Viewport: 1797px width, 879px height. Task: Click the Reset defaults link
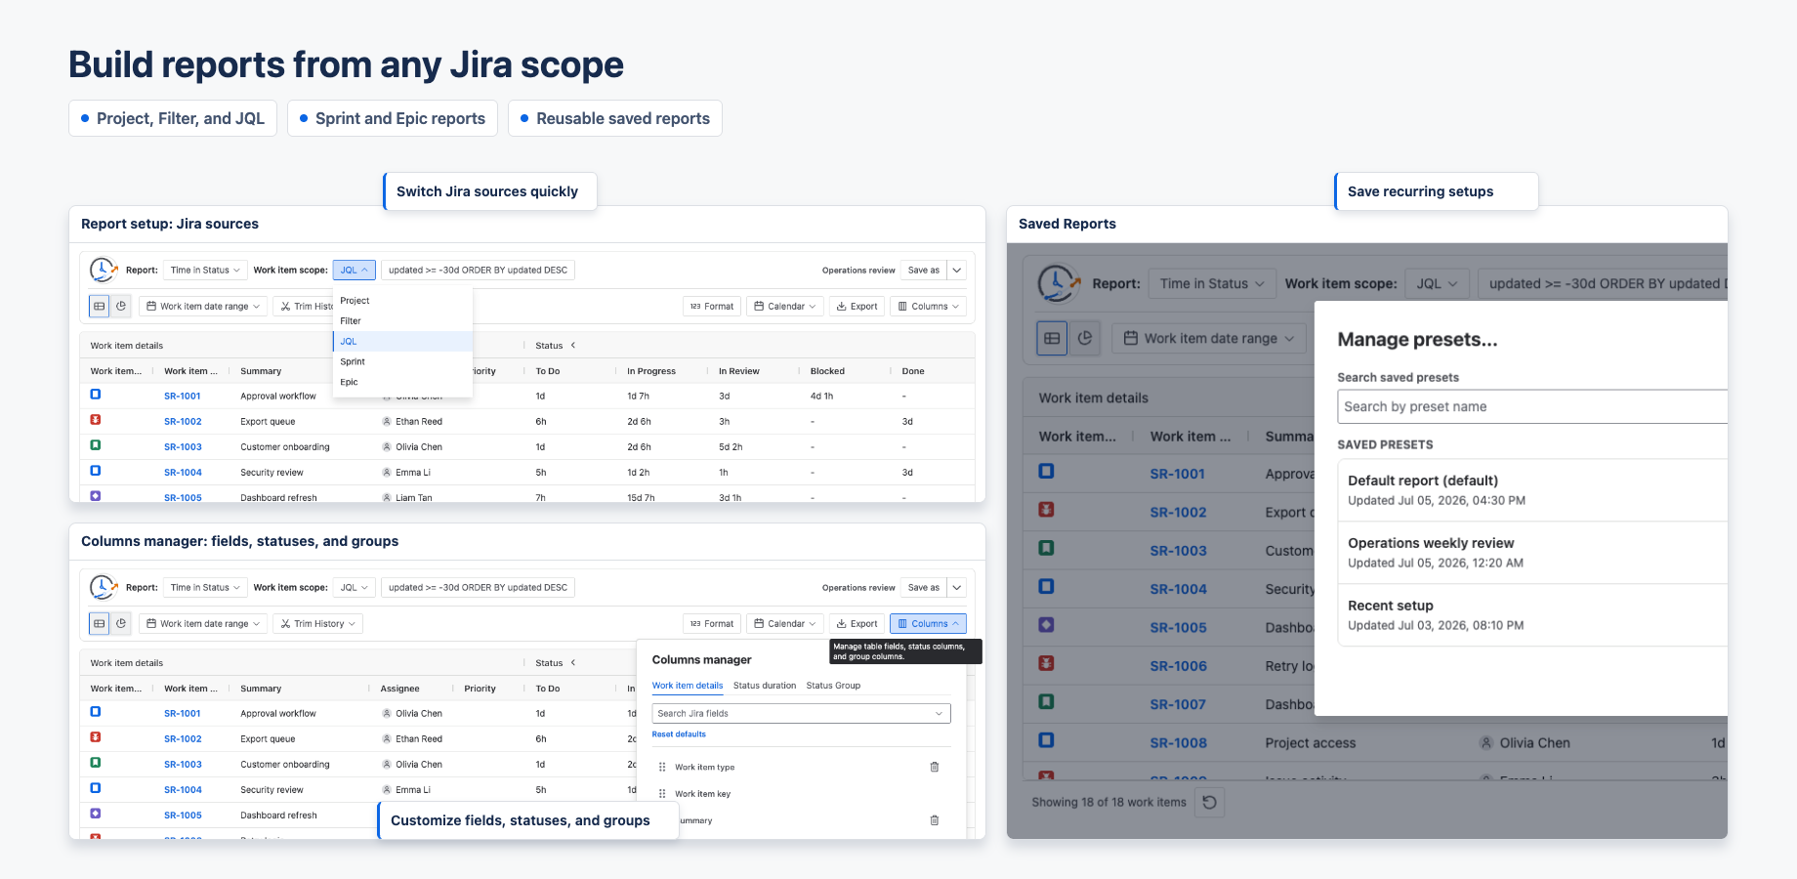click(x=679, y=734)
